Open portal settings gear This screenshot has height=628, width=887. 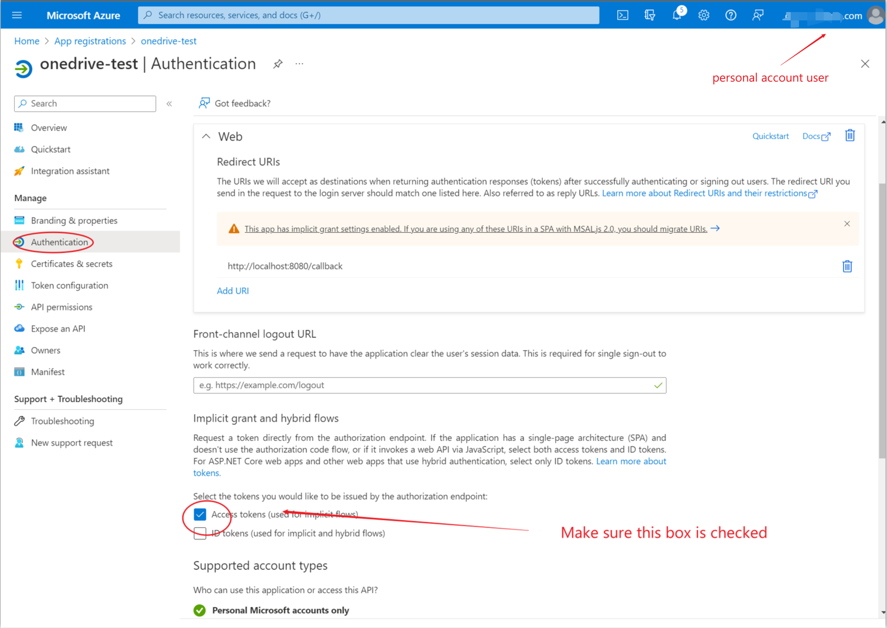click(x=704, y=15)
